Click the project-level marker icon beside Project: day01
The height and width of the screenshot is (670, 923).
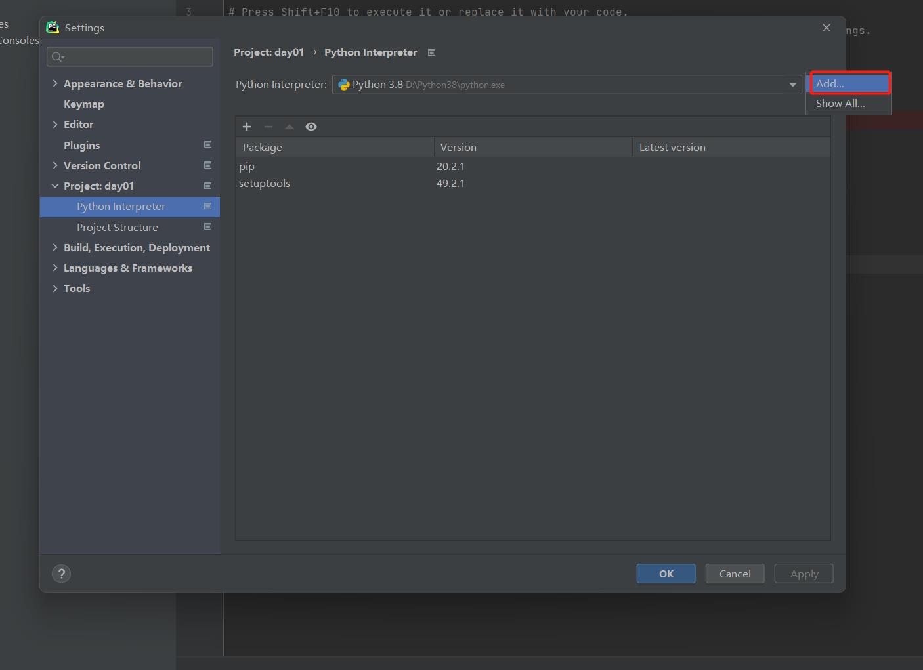point(208,186)
